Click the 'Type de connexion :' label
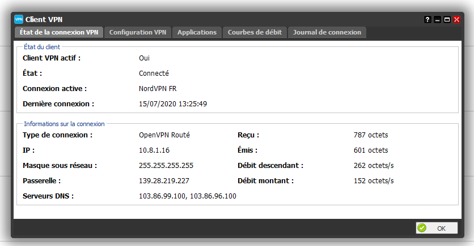 (x=57, y=135)
